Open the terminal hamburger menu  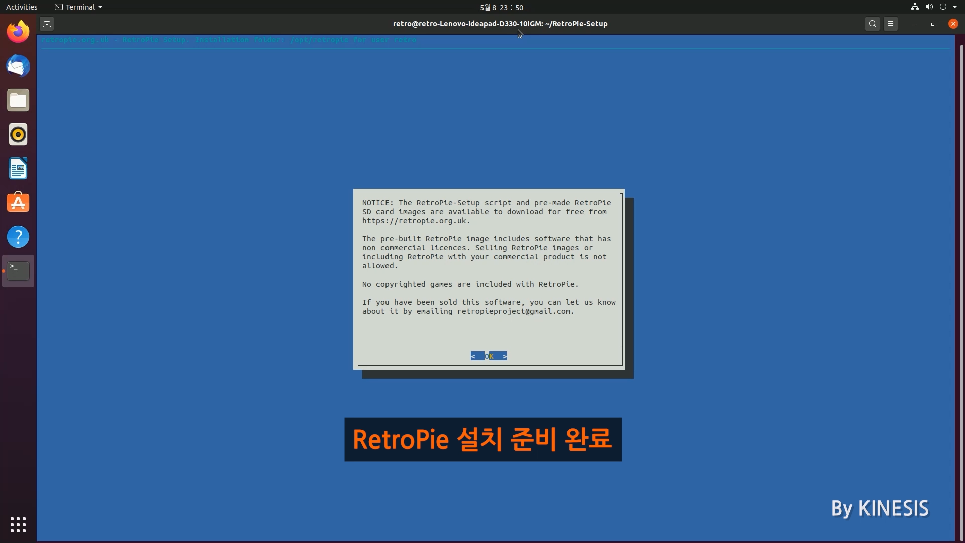point(891,24)
